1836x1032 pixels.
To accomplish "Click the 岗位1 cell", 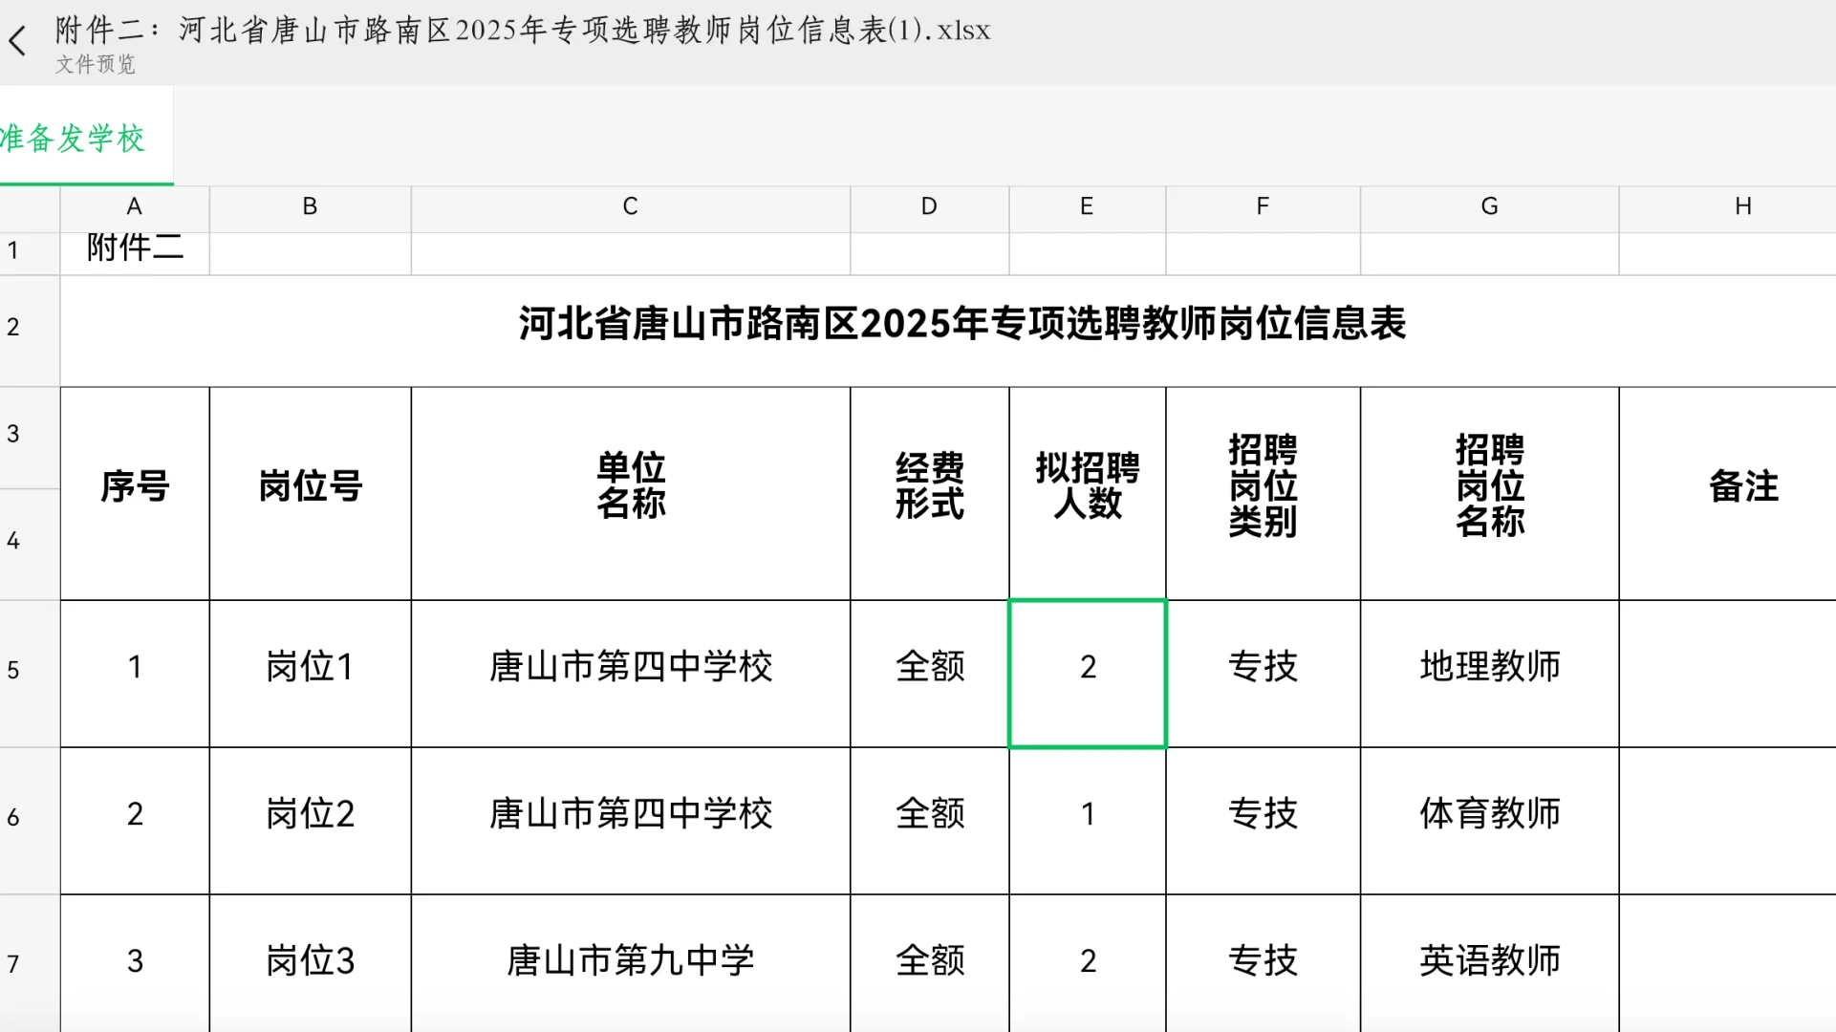I will pos(310,674).
